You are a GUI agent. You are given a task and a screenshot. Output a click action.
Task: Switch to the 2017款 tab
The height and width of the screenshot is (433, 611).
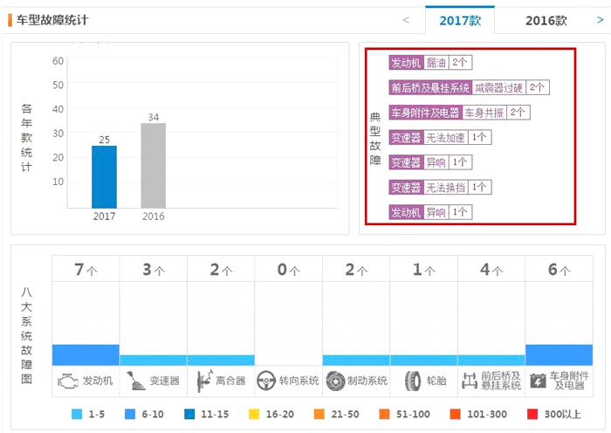(459, 20)
